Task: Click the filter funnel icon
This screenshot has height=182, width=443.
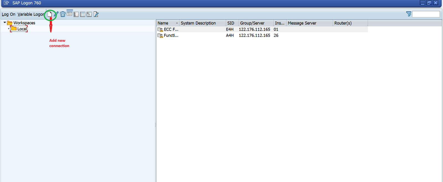Action: pos(408,14)
